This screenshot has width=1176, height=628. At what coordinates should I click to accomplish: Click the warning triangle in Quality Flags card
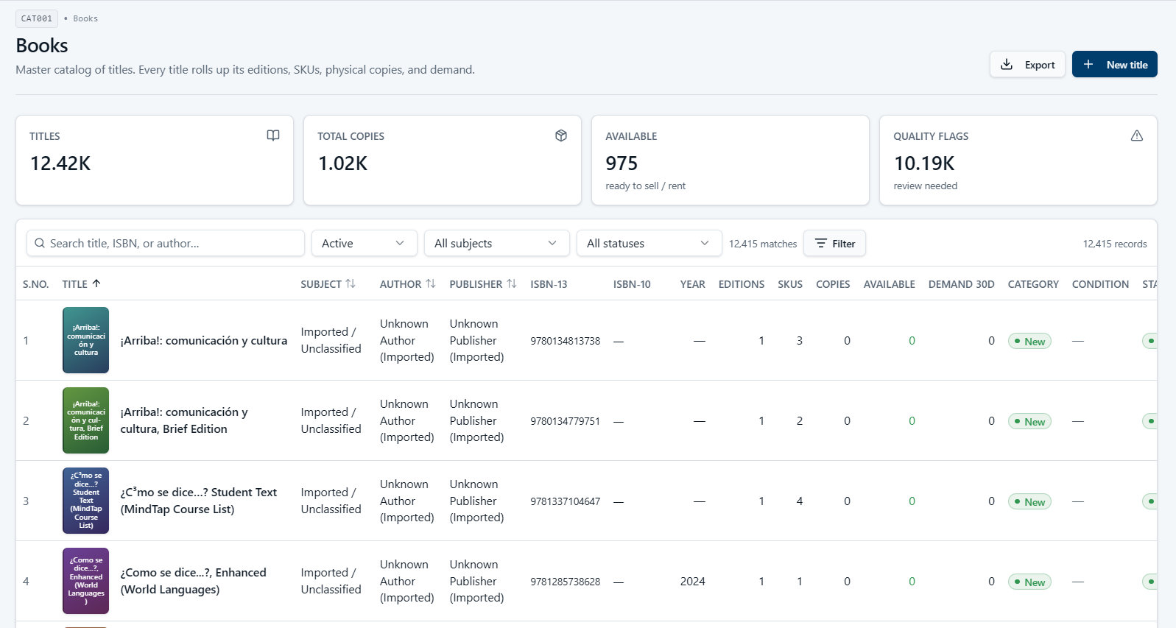(x=1137, y=135)
